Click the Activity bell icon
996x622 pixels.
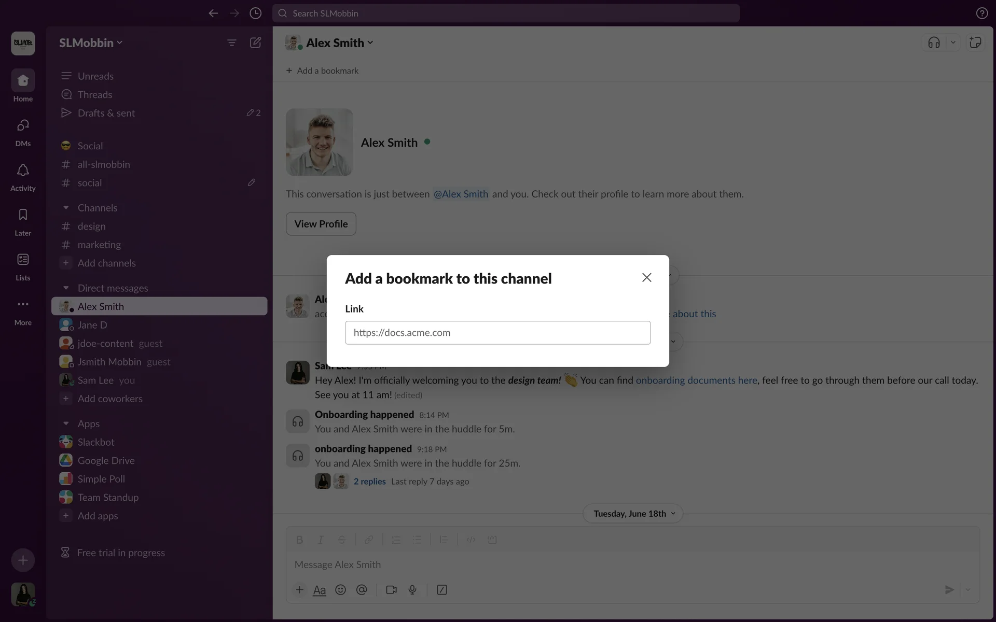click(x=23, y=171)
